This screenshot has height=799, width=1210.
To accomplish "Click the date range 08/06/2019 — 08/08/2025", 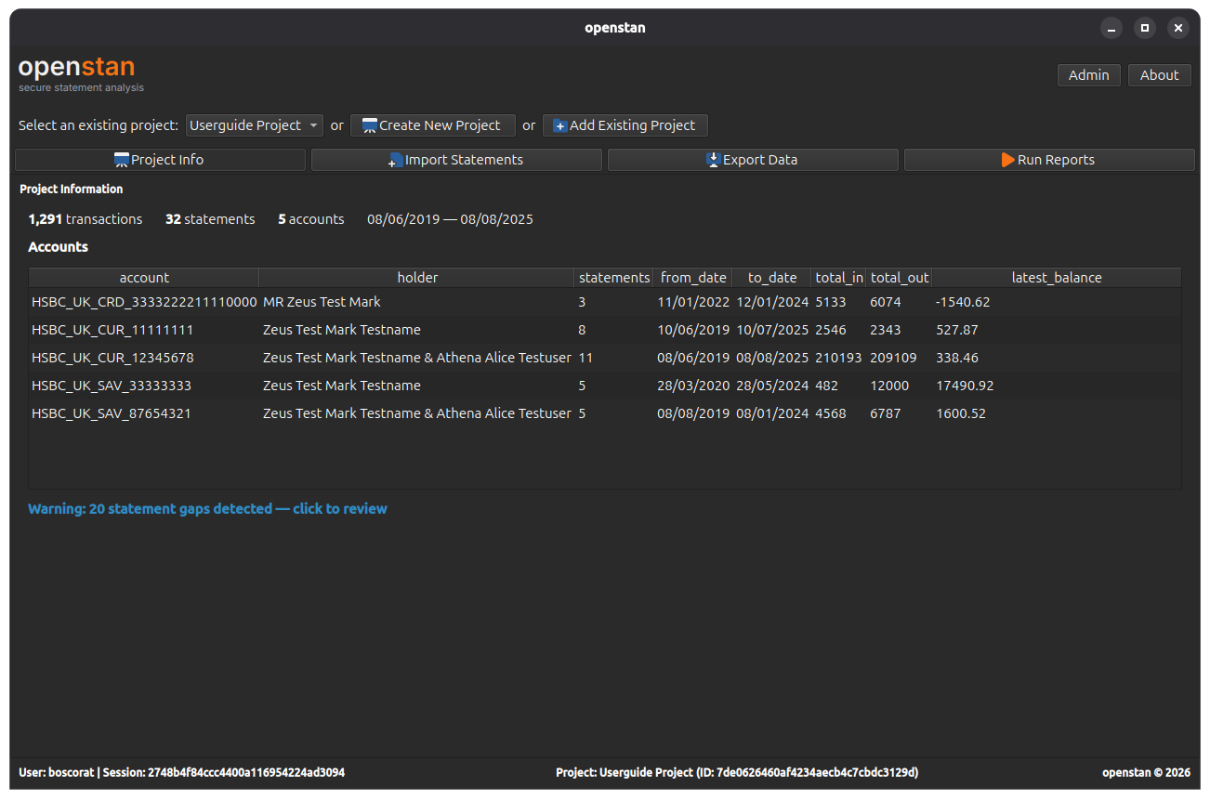I will (450, 219).
